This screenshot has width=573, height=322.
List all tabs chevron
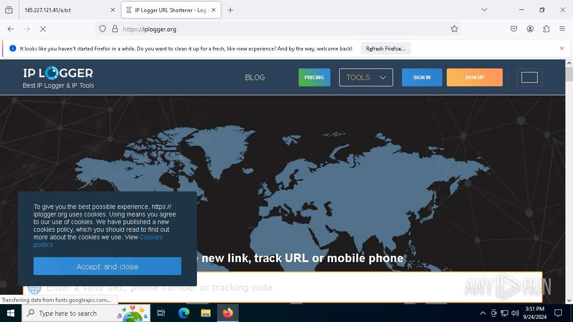[484, 10]
